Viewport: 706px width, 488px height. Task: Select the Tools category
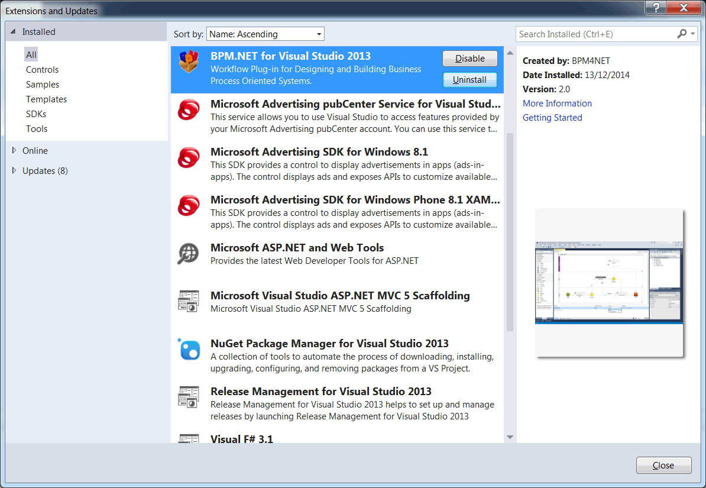click(37, 129)
